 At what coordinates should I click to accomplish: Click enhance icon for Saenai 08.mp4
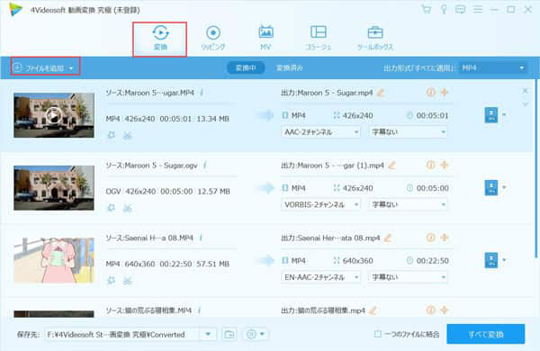(445, 238)
